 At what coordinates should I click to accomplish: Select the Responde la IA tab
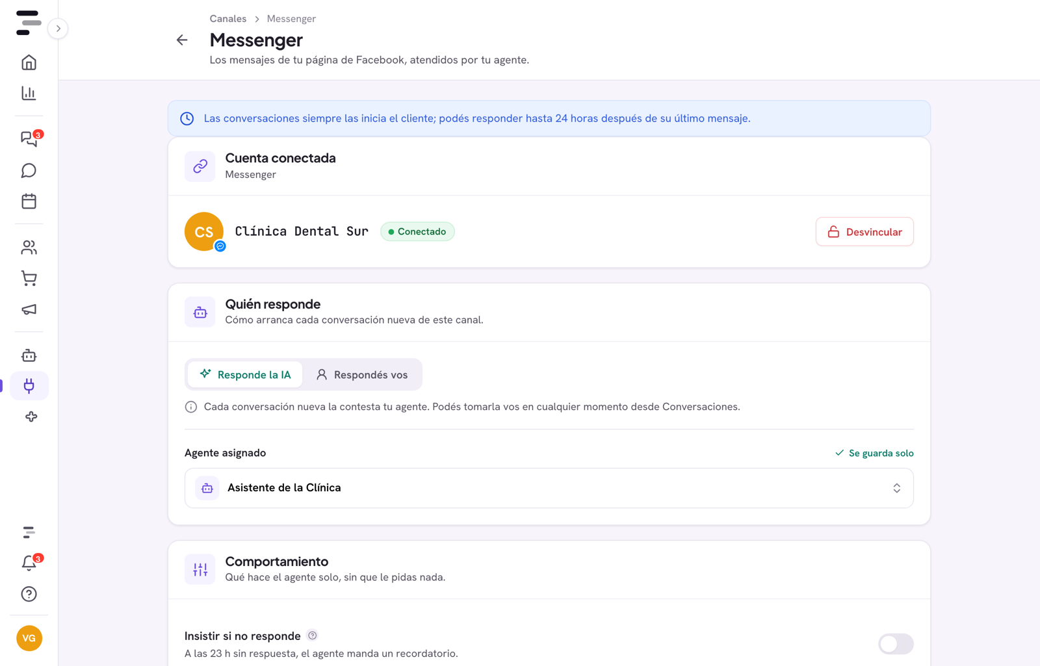click(x=245, y=375)
